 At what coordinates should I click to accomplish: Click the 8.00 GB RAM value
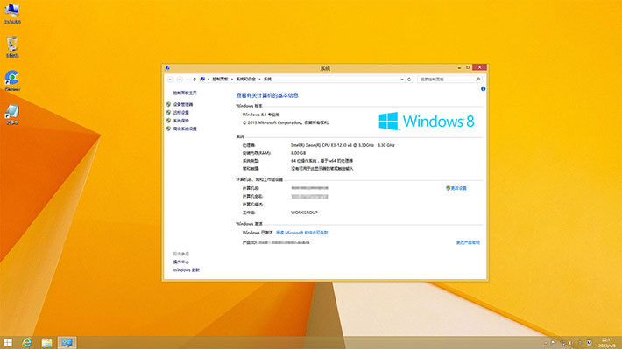coord(299,153)
